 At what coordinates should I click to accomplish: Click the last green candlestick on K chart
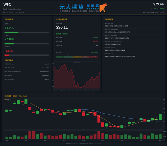(x=160, y=117)
